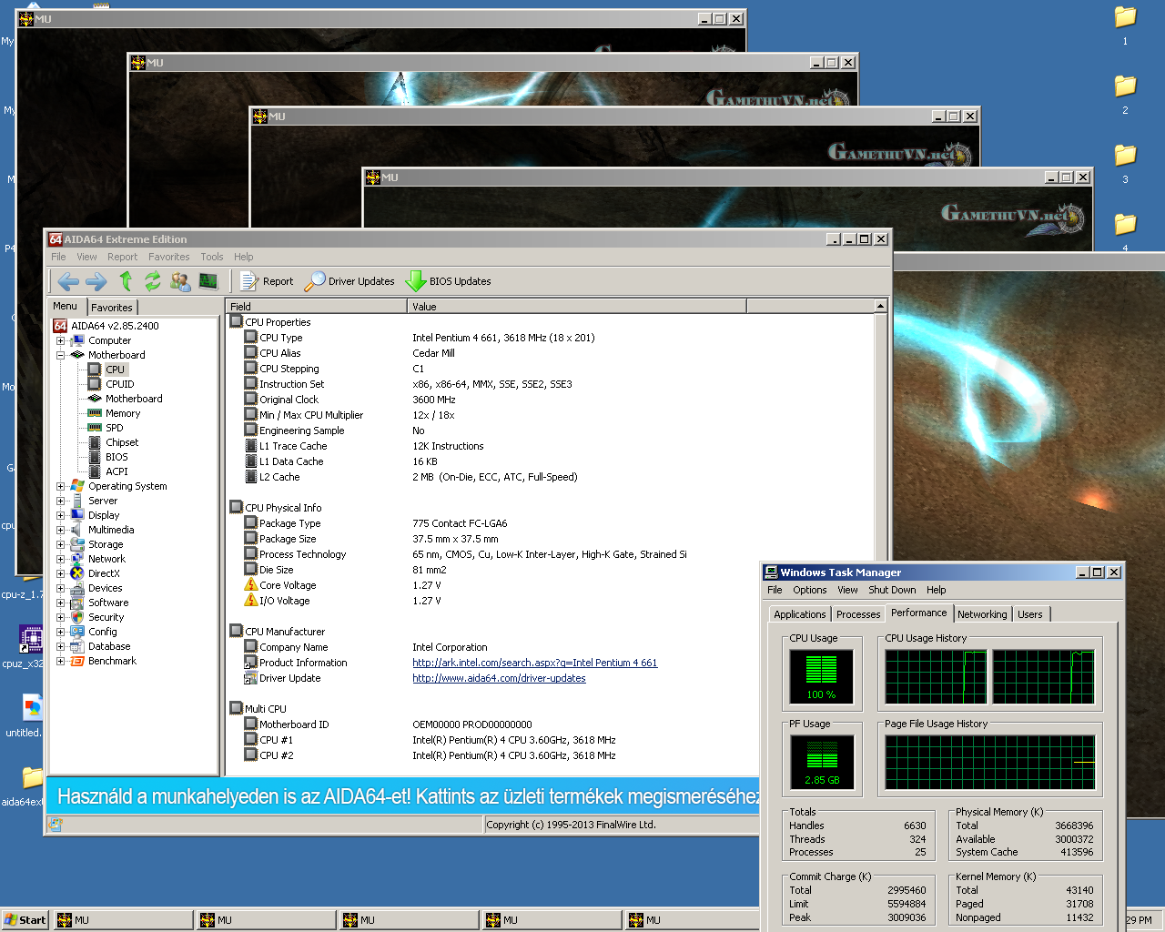Open Driver Updates from the toolbar

[349, 281]
